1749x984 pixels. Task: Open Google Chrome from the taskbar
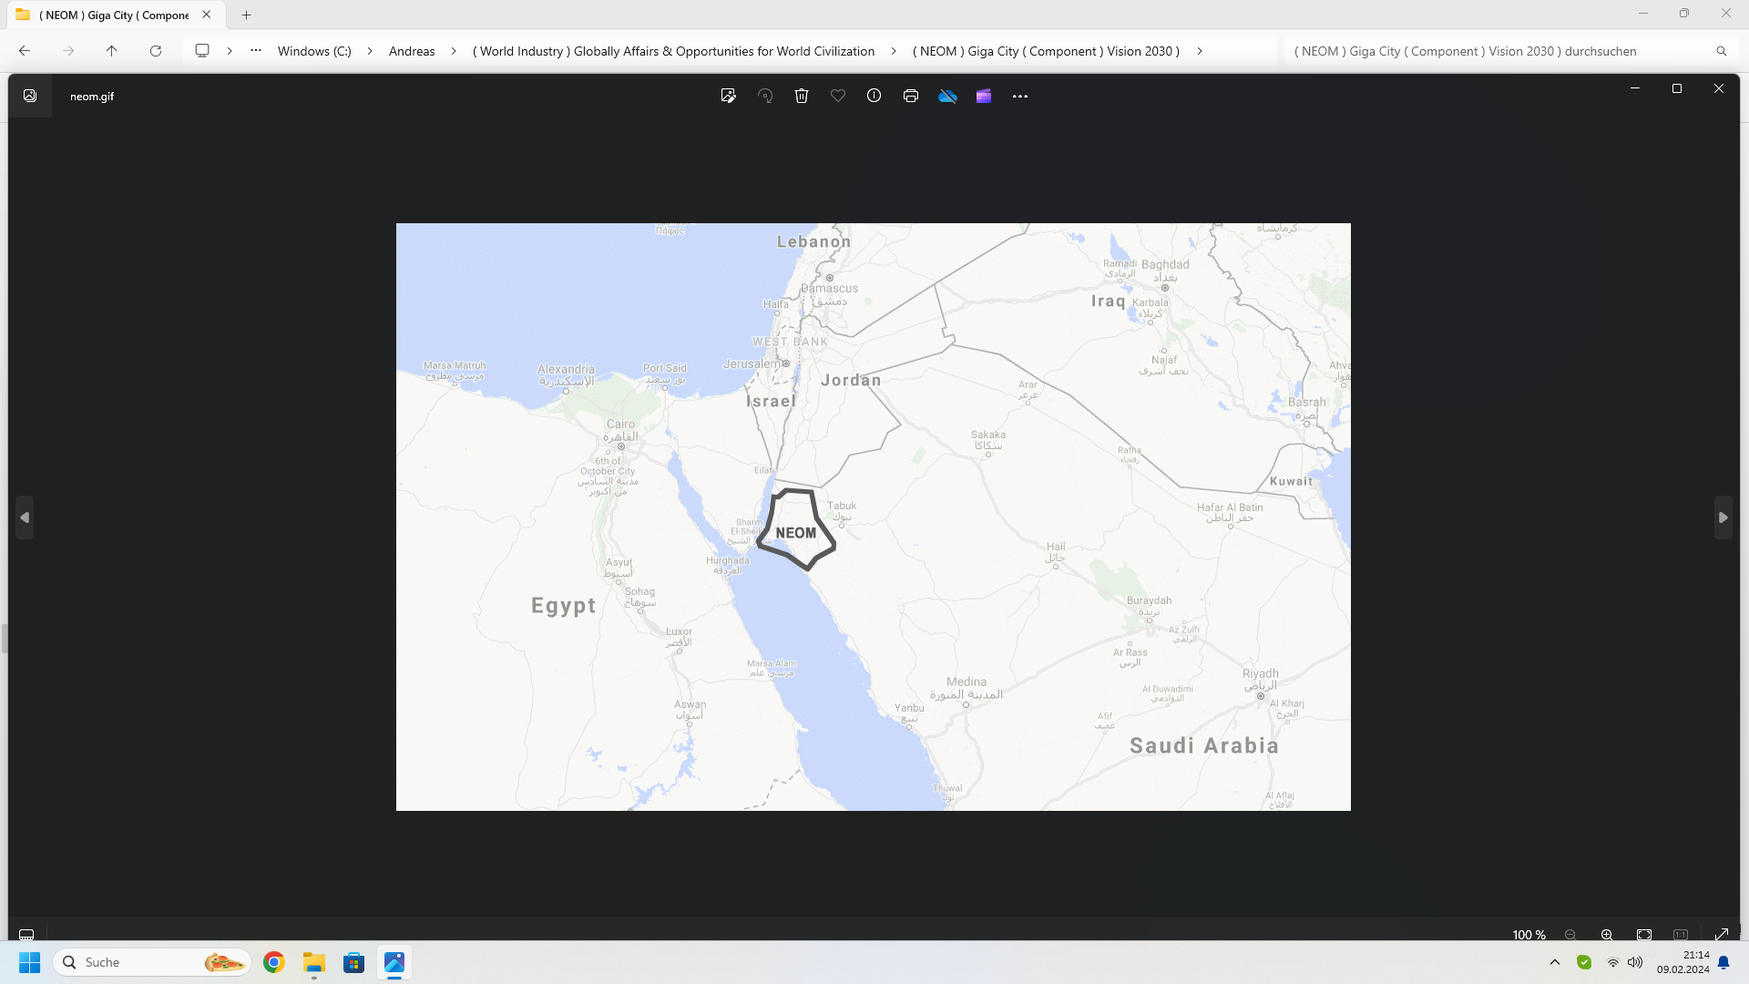coord(274,962)
